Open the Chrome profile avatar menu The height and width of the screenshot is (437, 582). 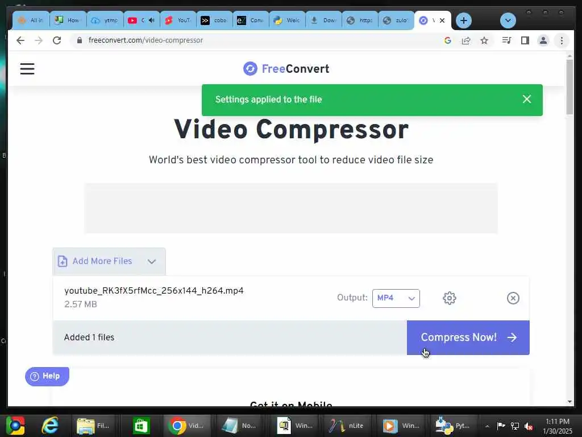tap(543, 40)
